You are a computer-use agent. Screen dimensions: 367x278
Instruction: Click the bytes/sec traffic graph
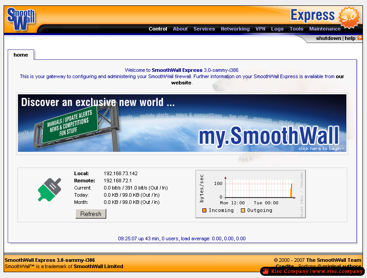tap(250, 194)
